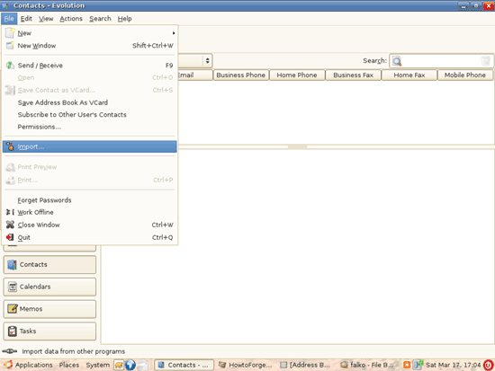Viewport: 495px width, 371px height.
Task: Open the Edit menu
Action: coord(26,19)
